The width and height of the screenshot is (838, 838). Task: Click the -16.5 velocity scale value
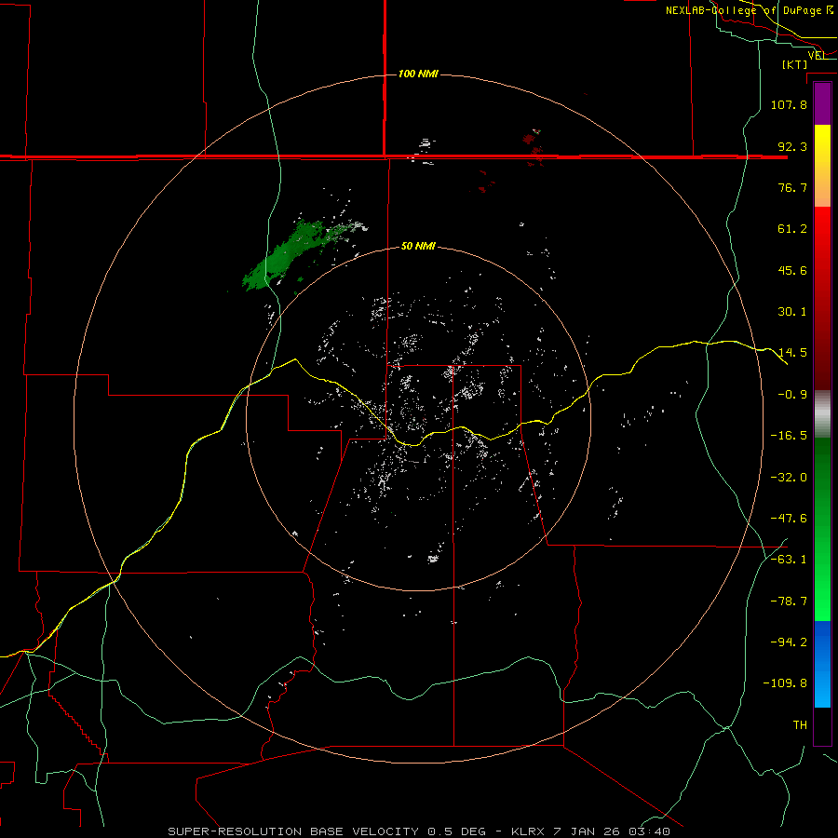click(x=789, y=436)
